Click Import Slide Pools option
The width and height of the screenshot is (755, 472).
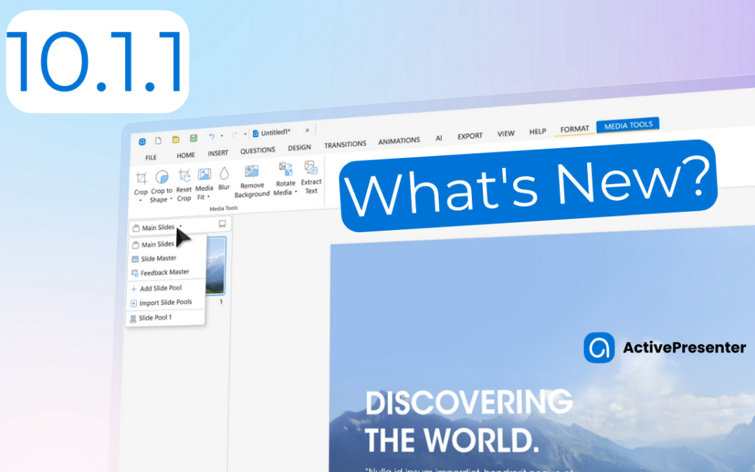[x=165, y=303]
